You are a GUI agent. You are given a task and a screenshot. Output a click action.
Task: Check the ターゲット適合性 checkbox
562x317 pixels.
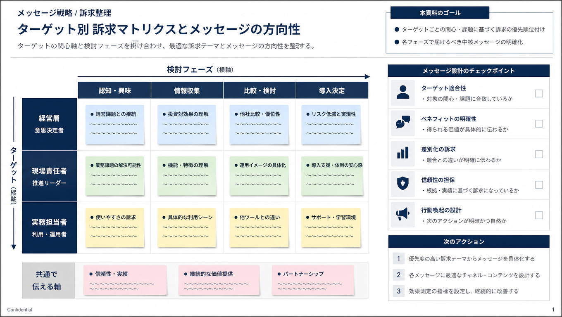[539, 93]
